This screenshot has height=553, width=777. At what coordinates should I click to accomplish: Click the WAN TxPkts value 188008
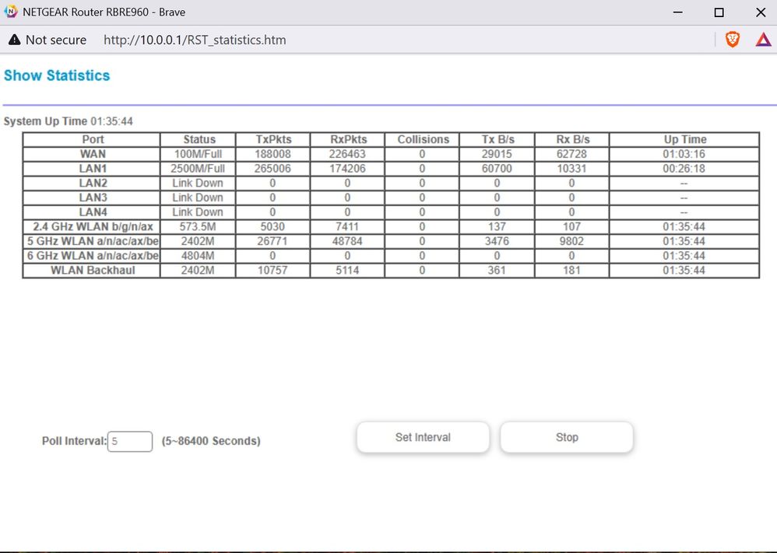pos(272,154)
